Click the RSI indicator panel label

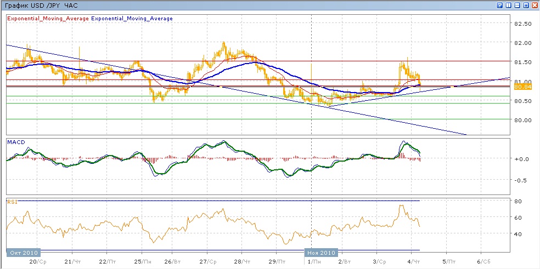(12, 202)
